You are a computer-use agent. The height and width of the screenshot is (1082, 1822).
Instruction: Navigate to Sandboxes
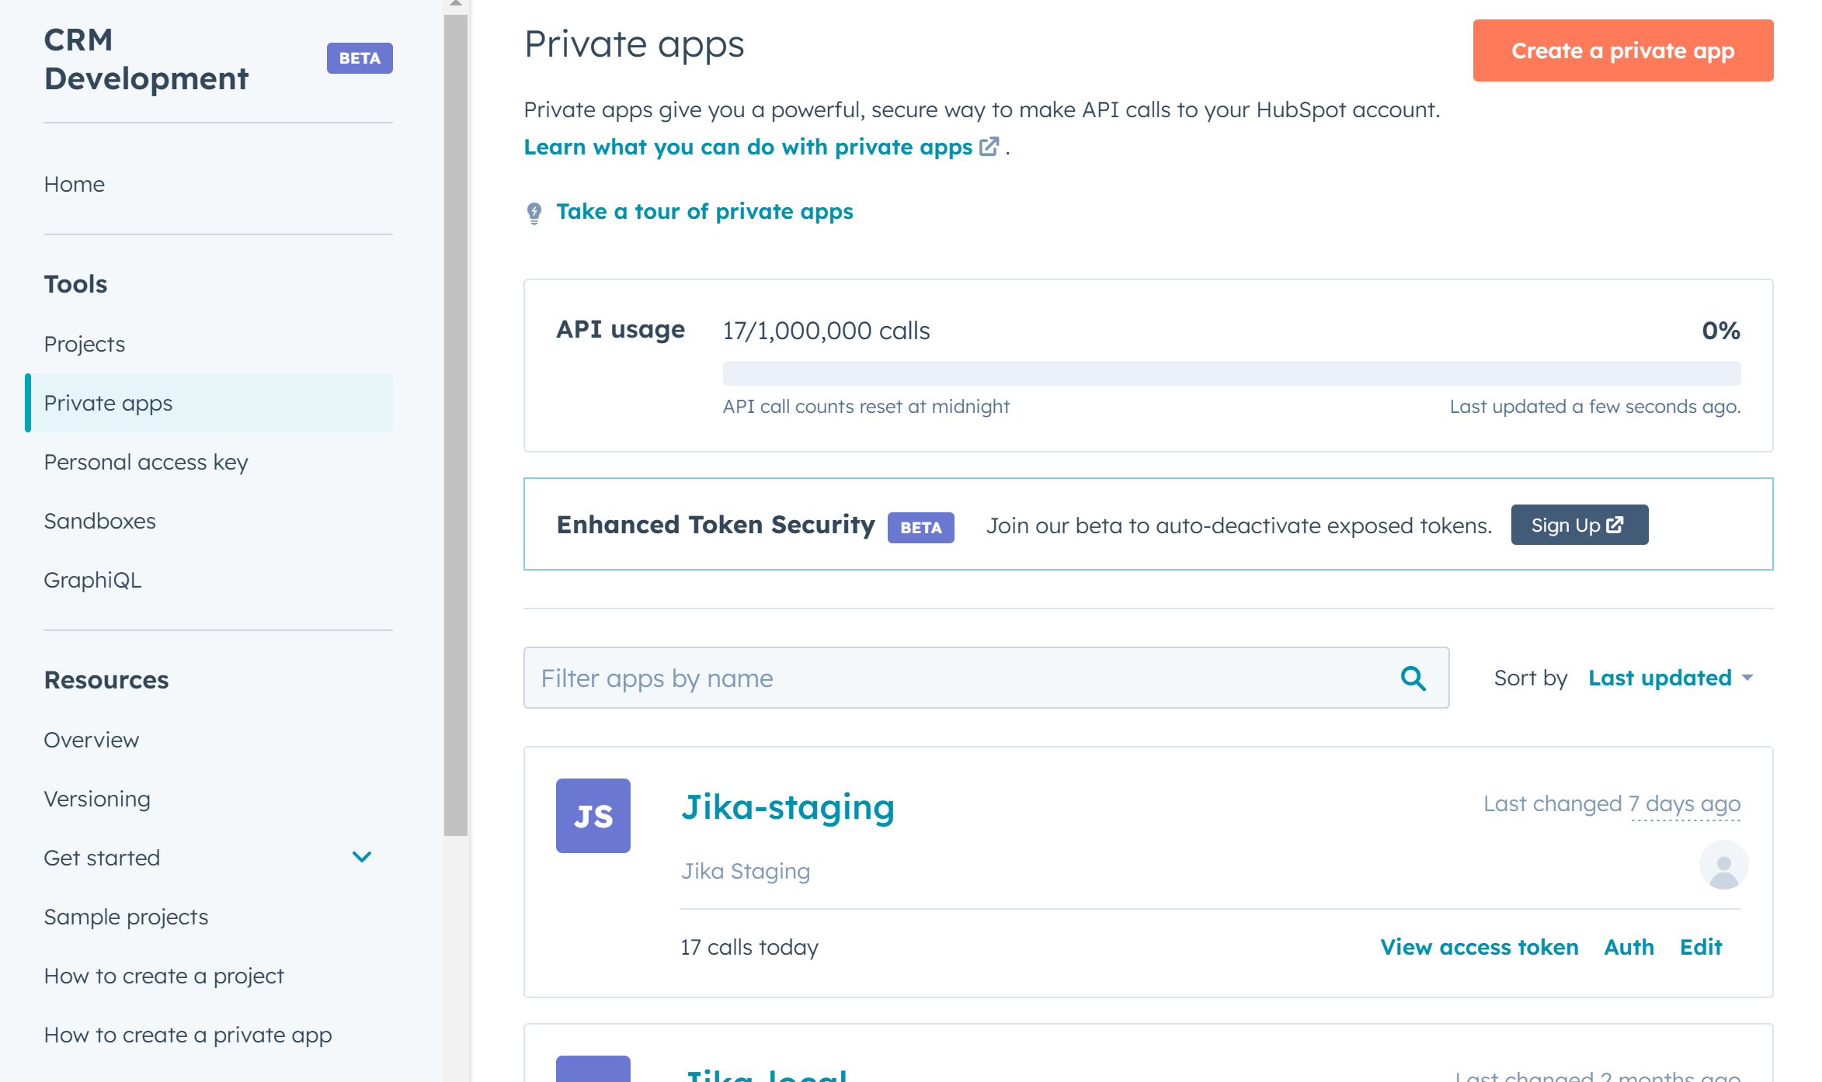pos(99,521)
